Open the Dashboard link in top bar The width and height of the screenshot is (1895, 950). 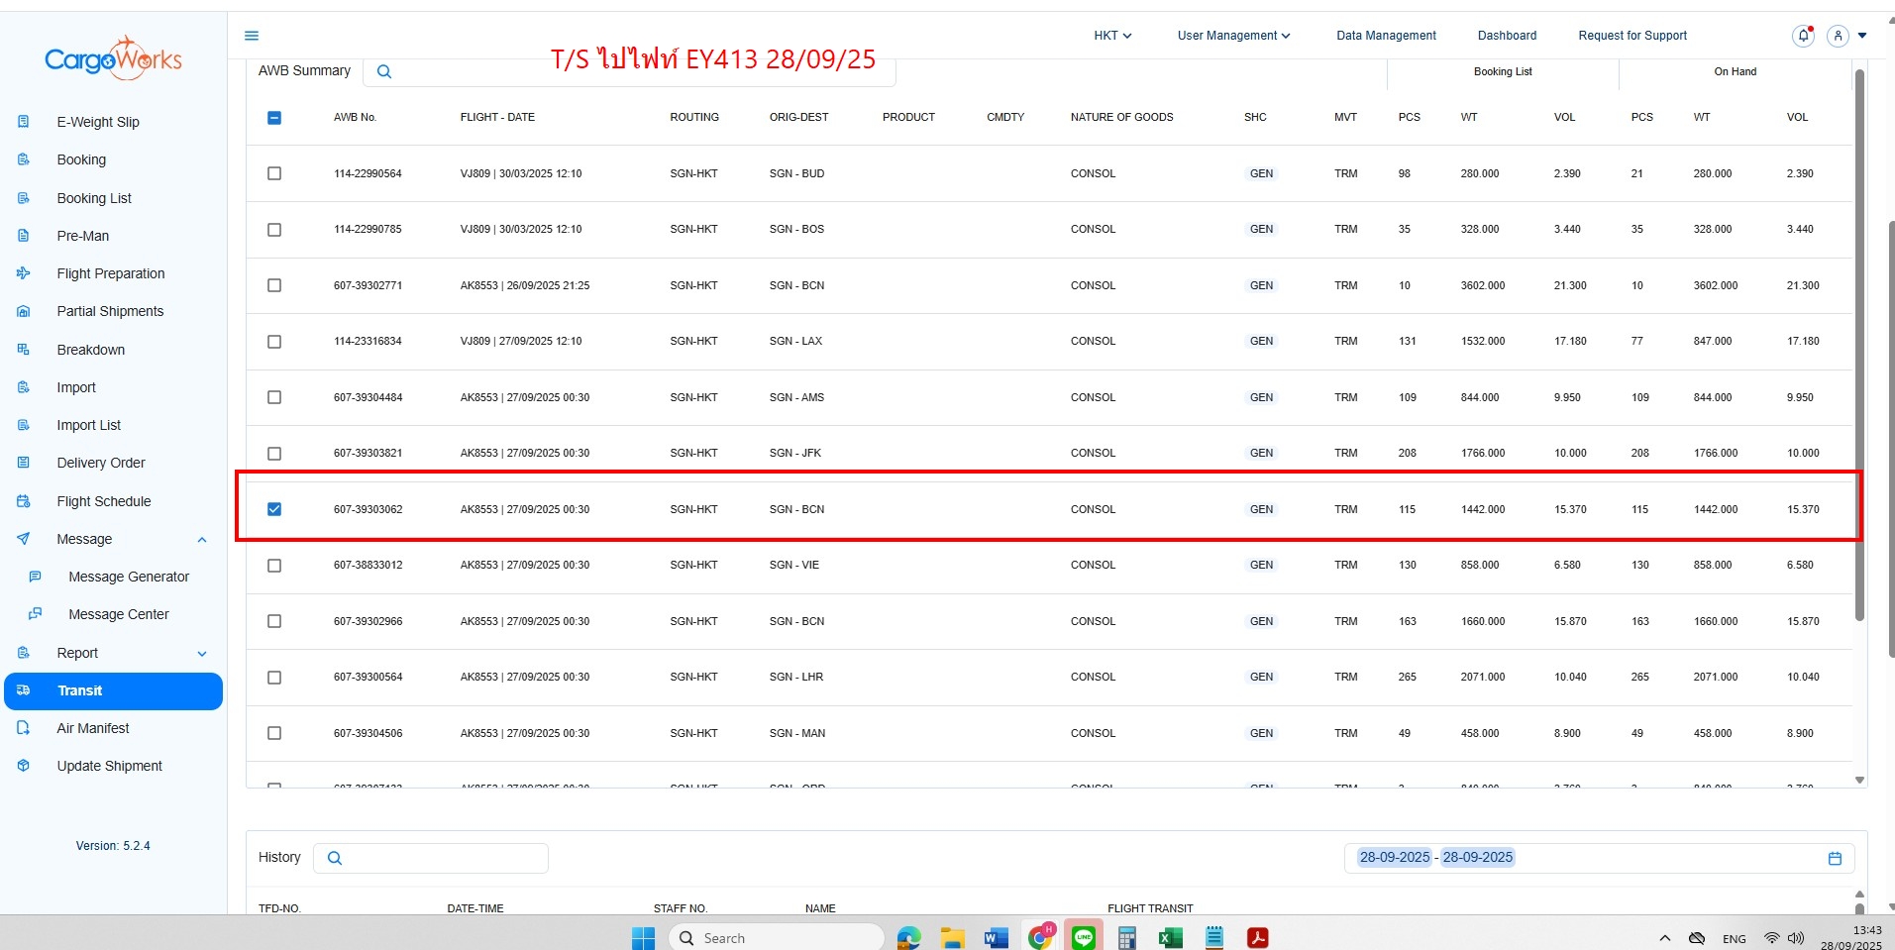click(x=1507, y=36)
